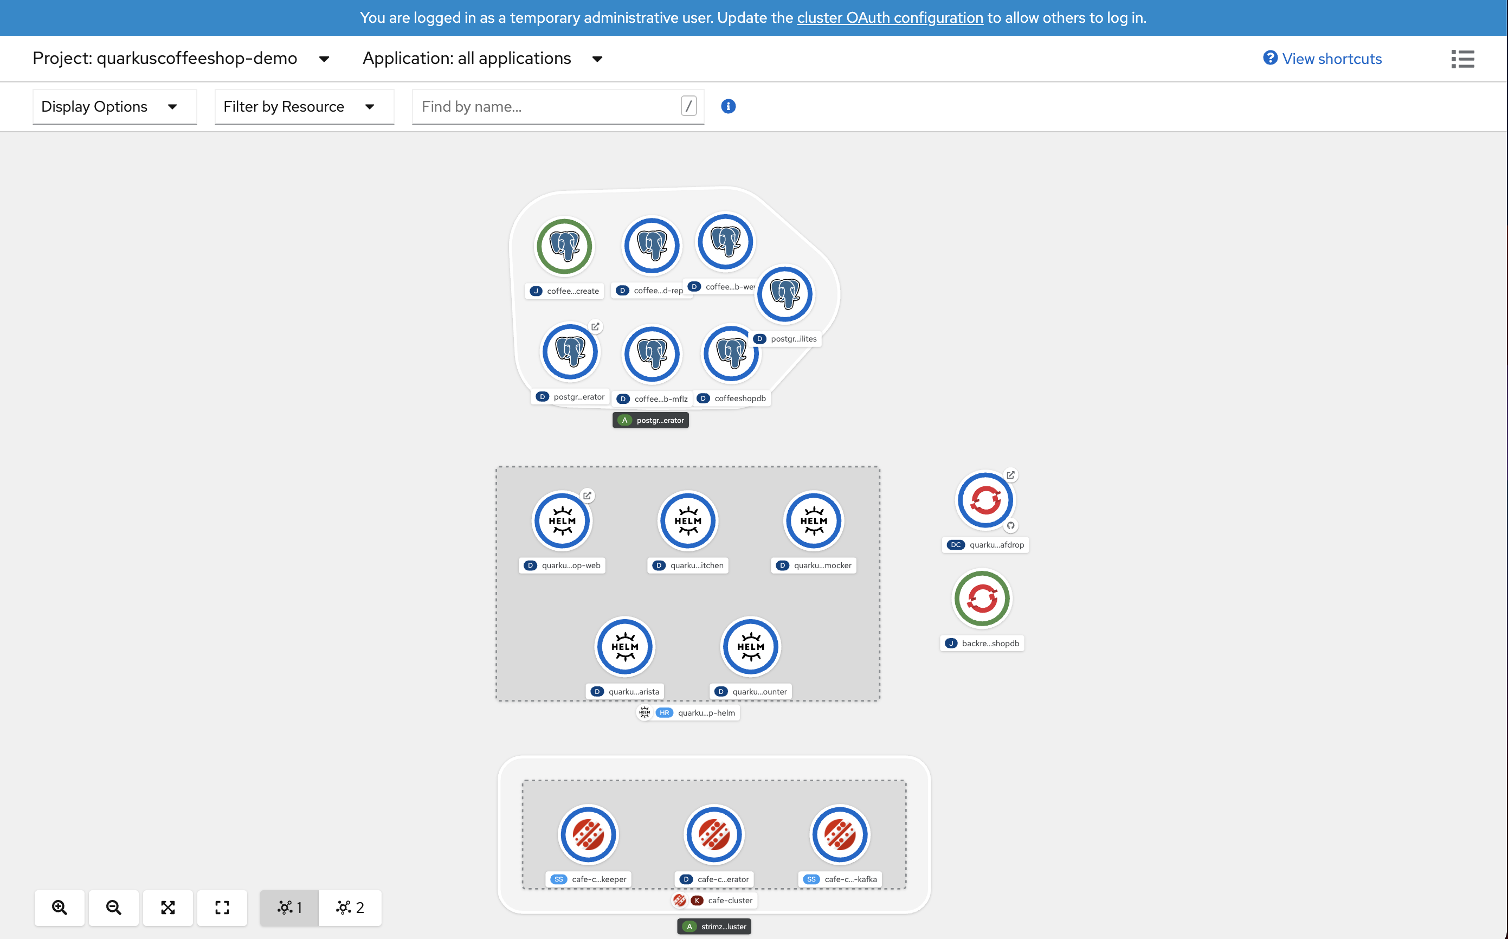
Task: Switch to list view icon
Action: coord(1462,59)
